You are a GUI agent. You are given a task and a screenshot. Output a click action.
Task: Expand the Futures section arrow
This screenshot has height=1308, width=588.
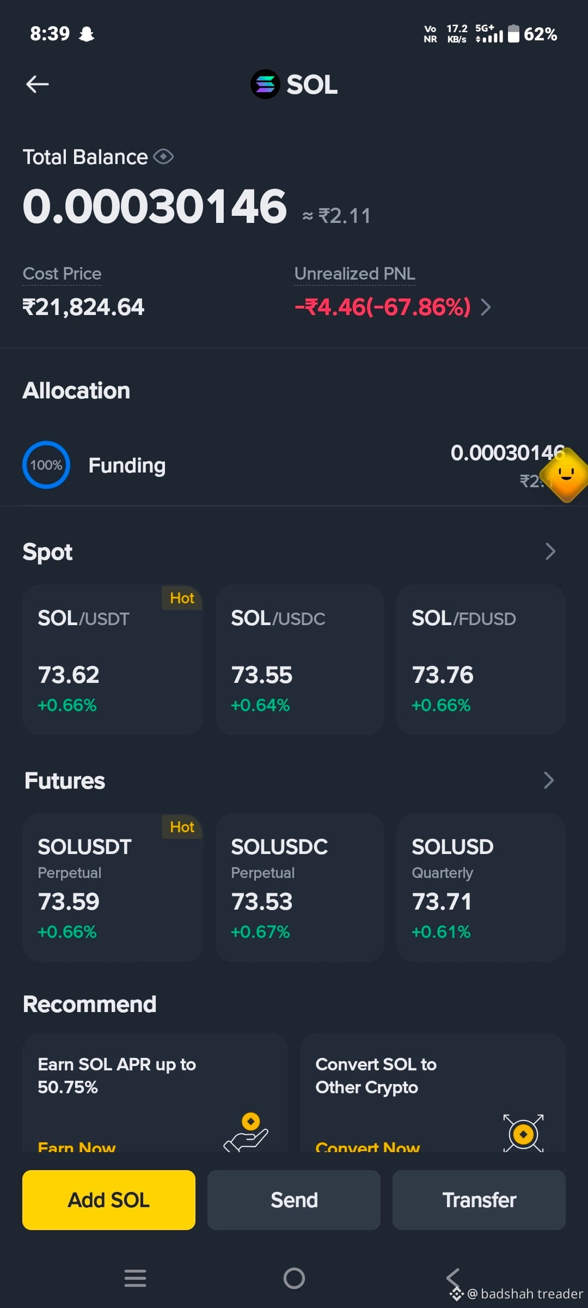549,780
